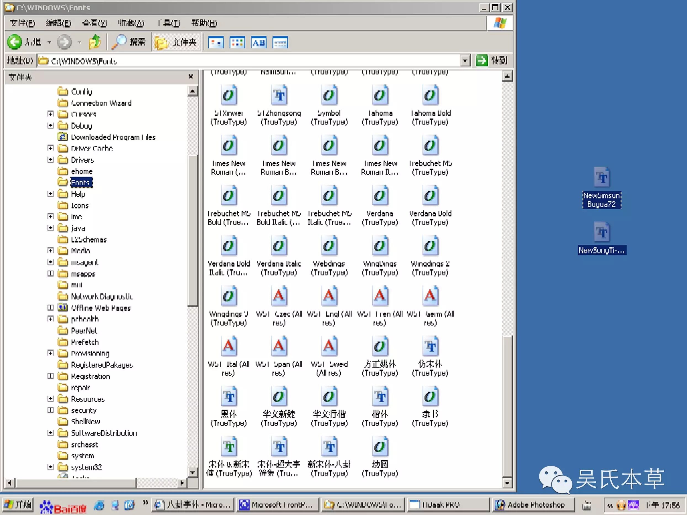Switch to Large Icons view button
The height and width of the screenshot is (515, 687).
[x=216, y=43]
